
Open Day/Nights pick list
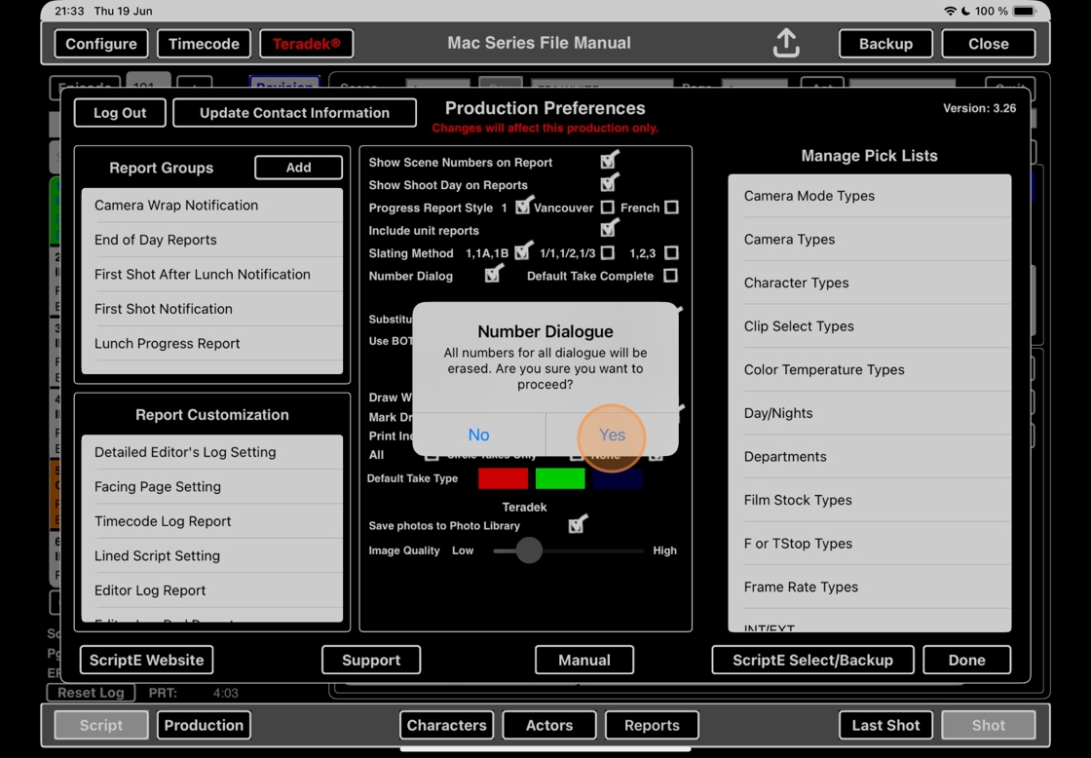tap(870, 413)
